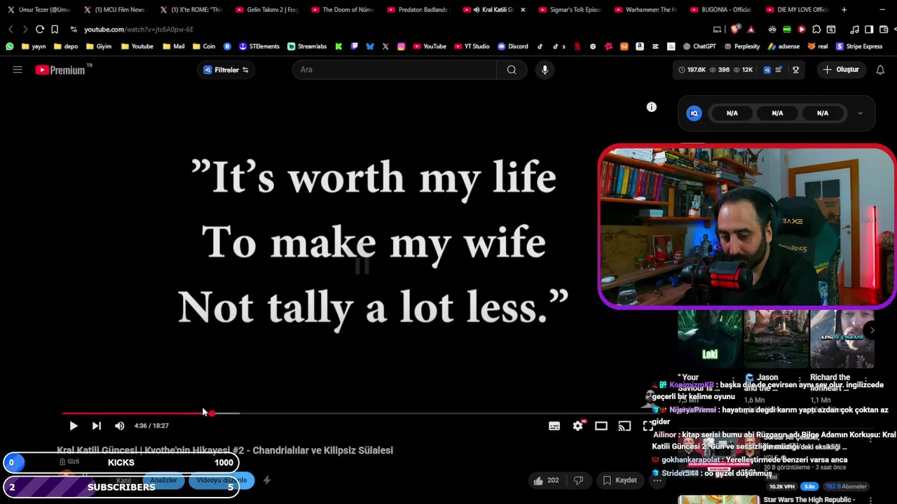This screenshot has height=504, width=897.
Task: Open the Mail bookmark folder
Action: (173, 46)
